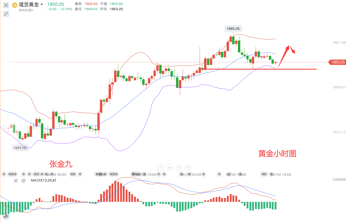Click the 1865.25 high price label
The width and height of the screenshot is (346, 222).
(233, 29)
